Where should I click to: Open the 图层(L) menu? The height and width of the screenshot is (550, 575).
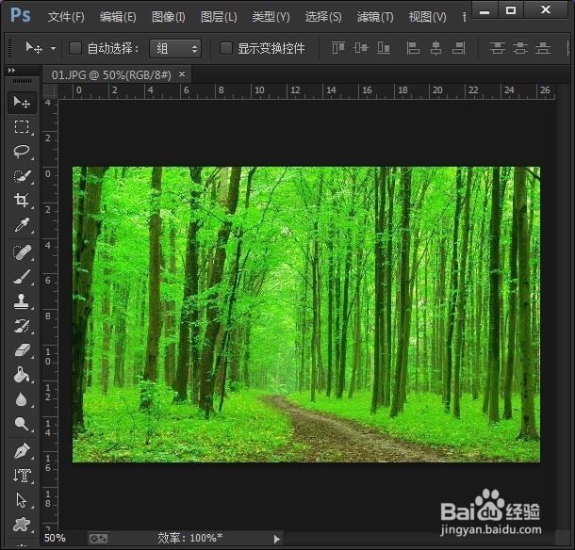[219, 17]
